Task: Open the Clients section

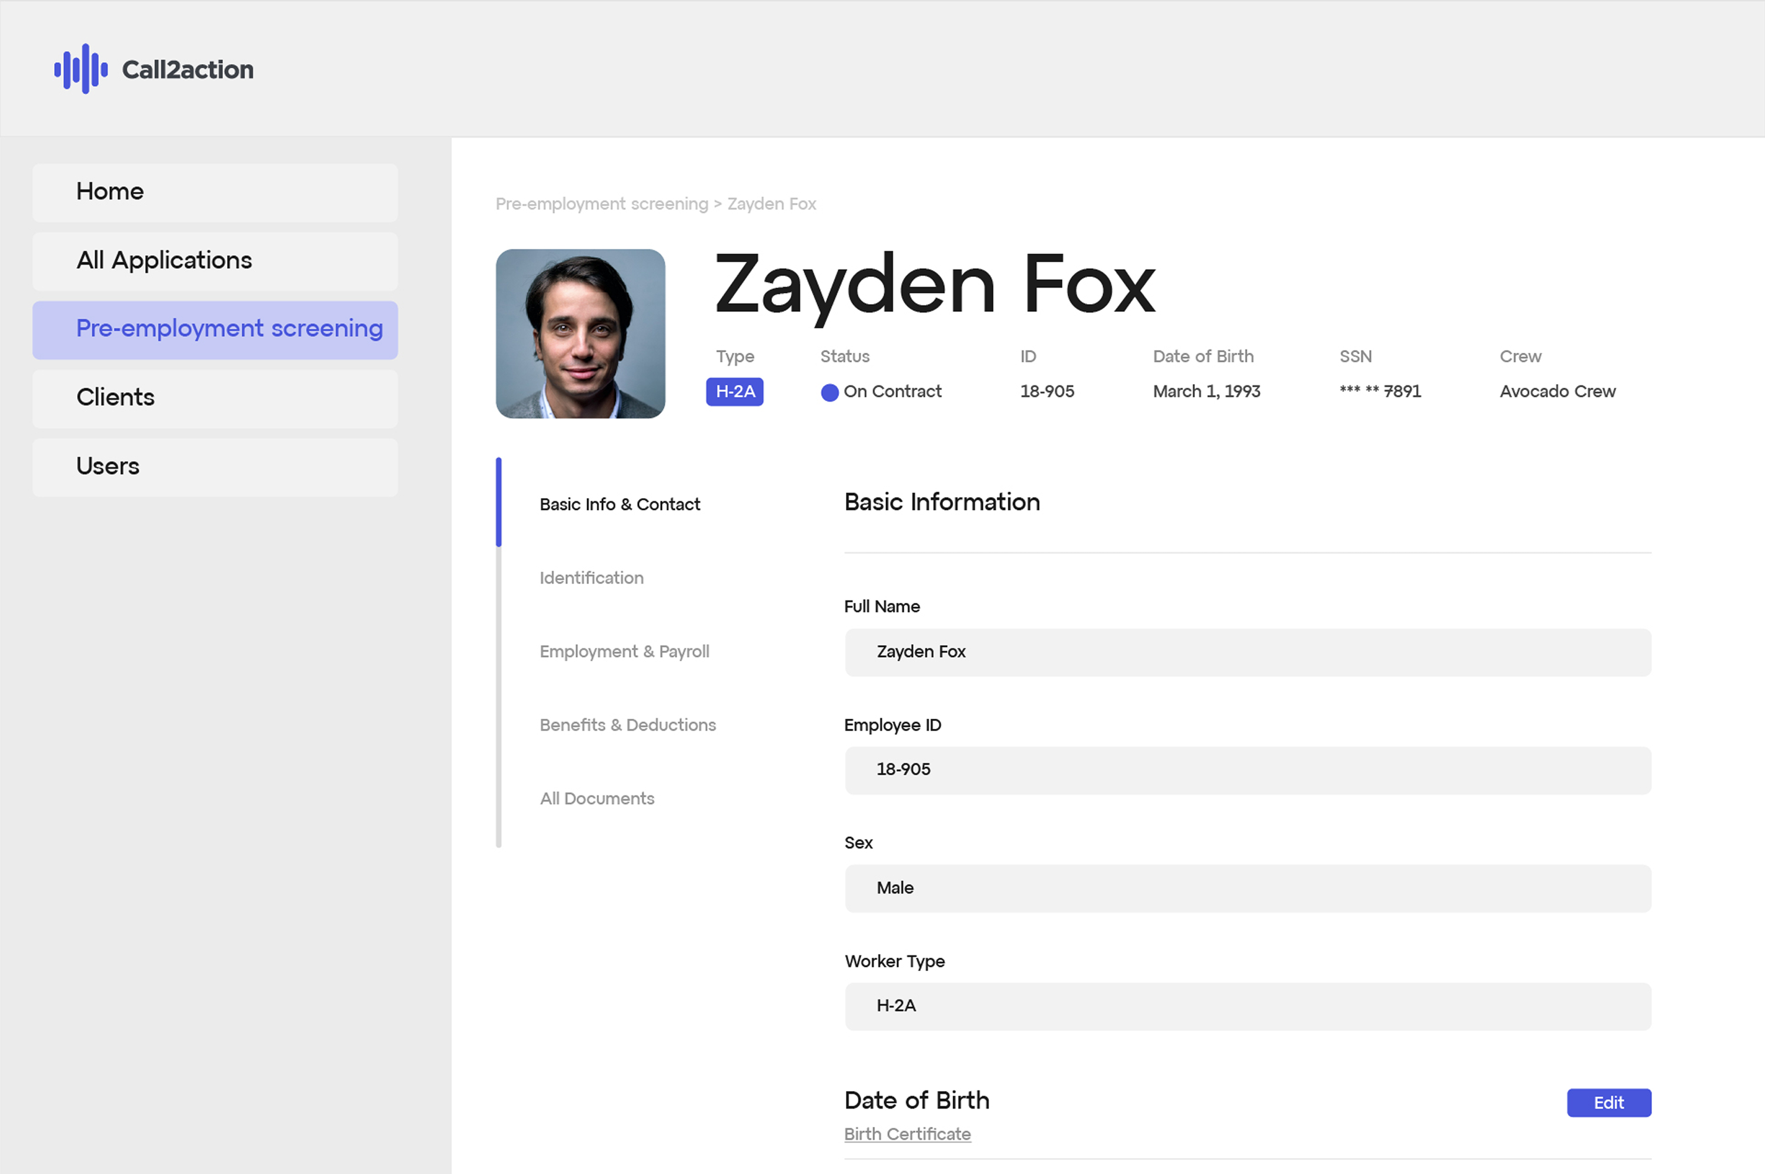Action: point(215,398)
